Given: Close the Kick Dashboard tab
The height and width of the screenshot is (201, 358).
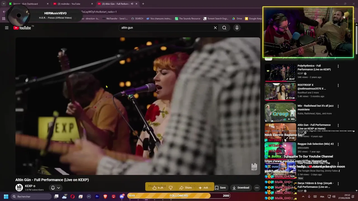Looking at the screenshot, I should (48, 4).
